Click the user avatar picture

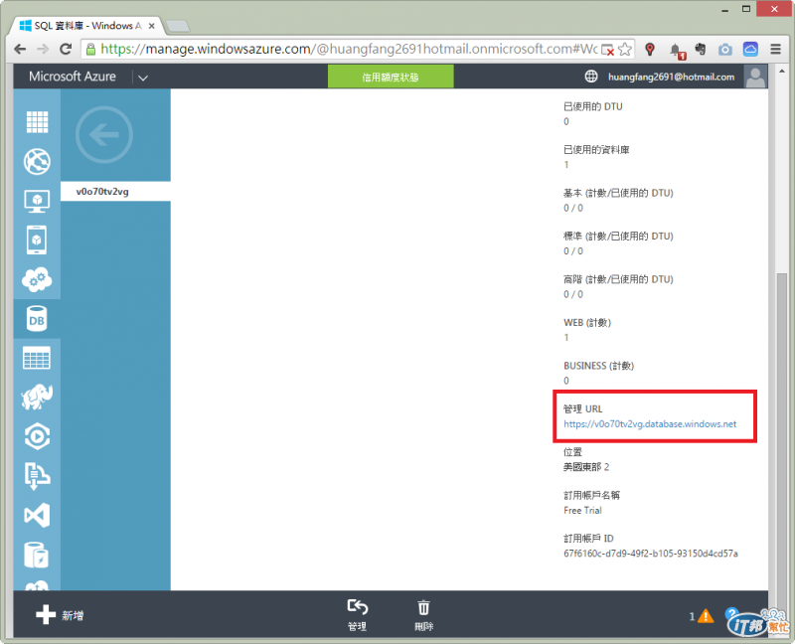point(755,77)
